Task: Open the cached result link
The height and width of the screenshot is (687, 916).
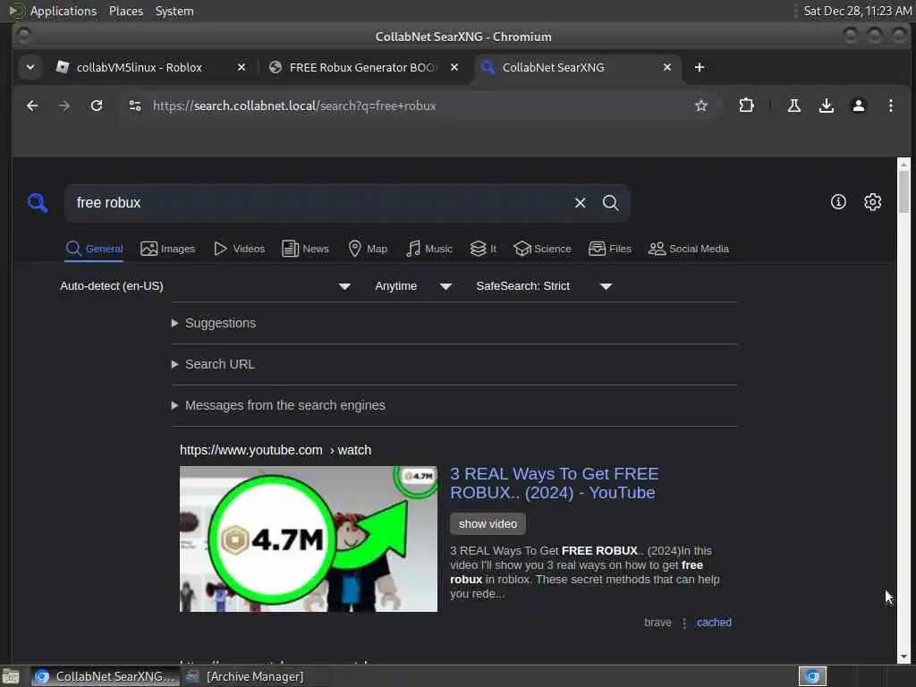Action: [x=714, y=623]
